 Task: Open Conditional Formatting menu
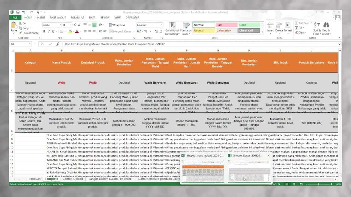tap(172, 28)
